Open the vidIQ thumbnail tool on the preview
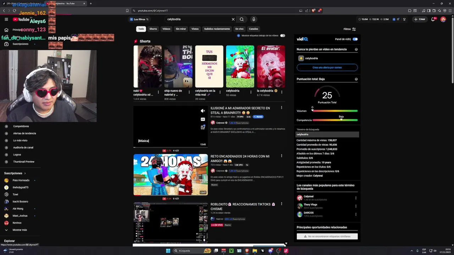The width and height of the screenshot is (454, 255). [203, 127]
